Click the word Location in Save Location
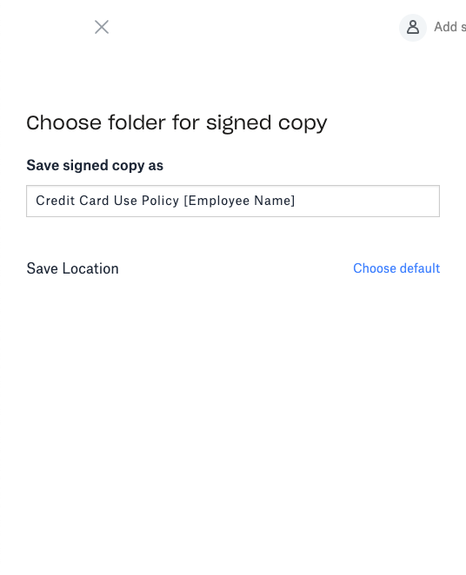Screen dimensions: 466x575 tap(90, 268)
